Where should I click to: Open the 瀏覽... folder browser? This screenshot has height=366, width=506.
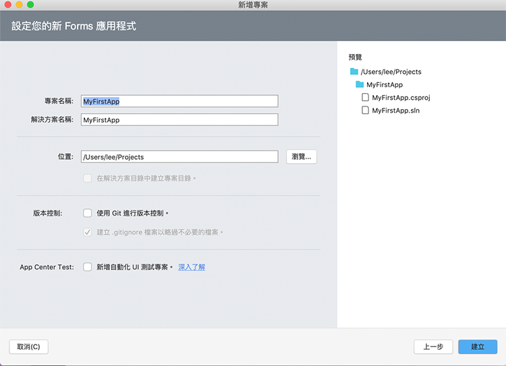tap(302, 157)
